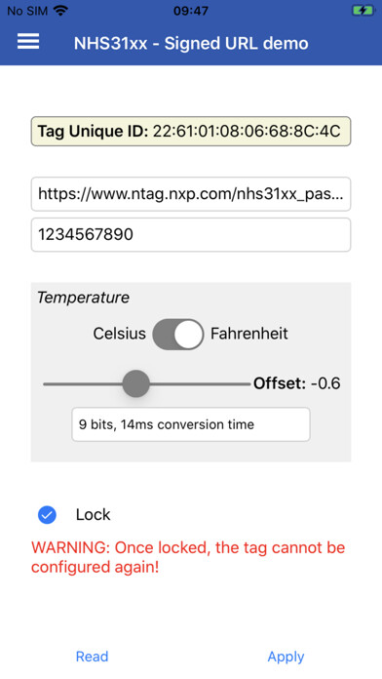The height and width of the screenshot is (679, 382).
Task: Focus the ntag.nxp.com URL input field
Action: coord(191,194)
